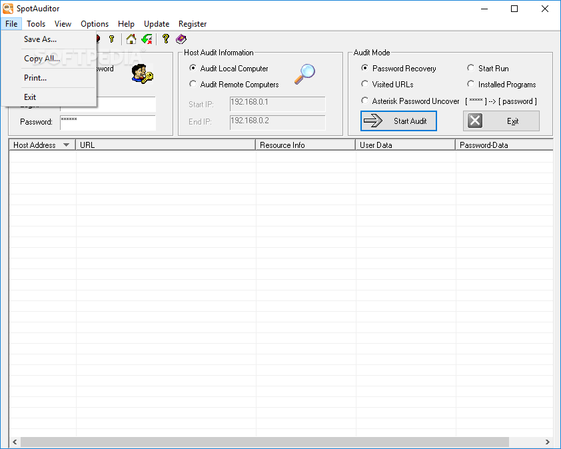This screenshot has height=449, width=561.
Task: Click the User Data column header
Action: coord(405,145)
